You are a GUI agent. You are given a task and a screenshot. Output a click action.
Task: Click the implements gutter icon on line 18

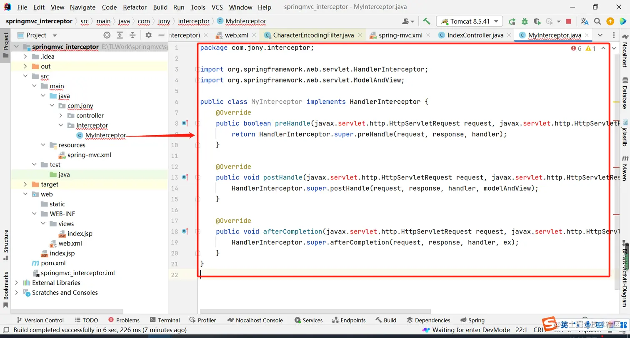pyautogui.click(x=185, y=231)
